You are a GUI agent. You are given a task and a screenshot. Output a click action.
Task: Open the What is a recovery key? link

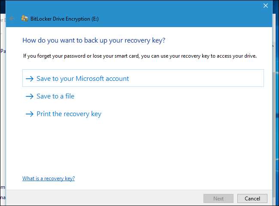[49, 178]
